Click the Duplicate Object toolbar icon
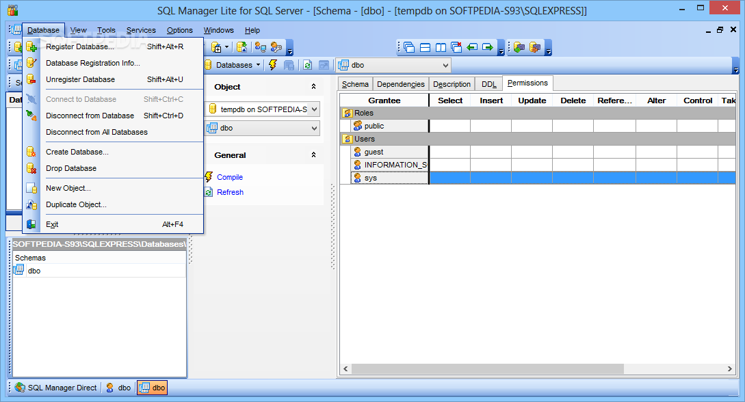 point(242,47)
